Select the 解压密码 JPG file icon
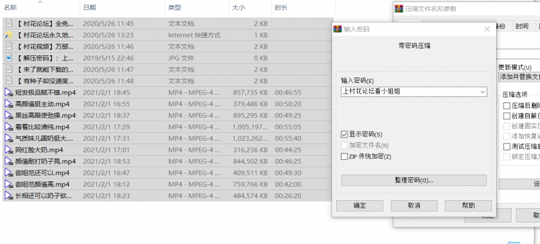This screenshot has width=540, height=244. click(9, 58)
